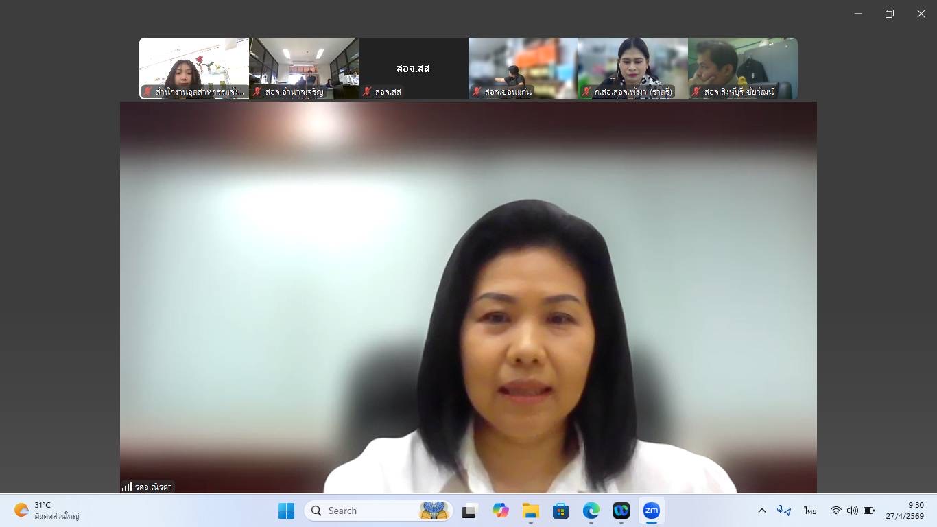This screenshot has height=527, width=937.
Task: Open the Webex app in taskbar
Action: (621, 511)
